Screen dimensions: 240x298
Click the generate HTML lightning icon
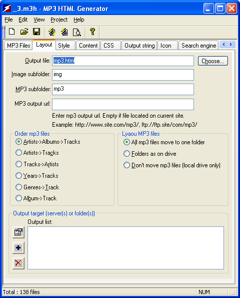click(52, 32)
